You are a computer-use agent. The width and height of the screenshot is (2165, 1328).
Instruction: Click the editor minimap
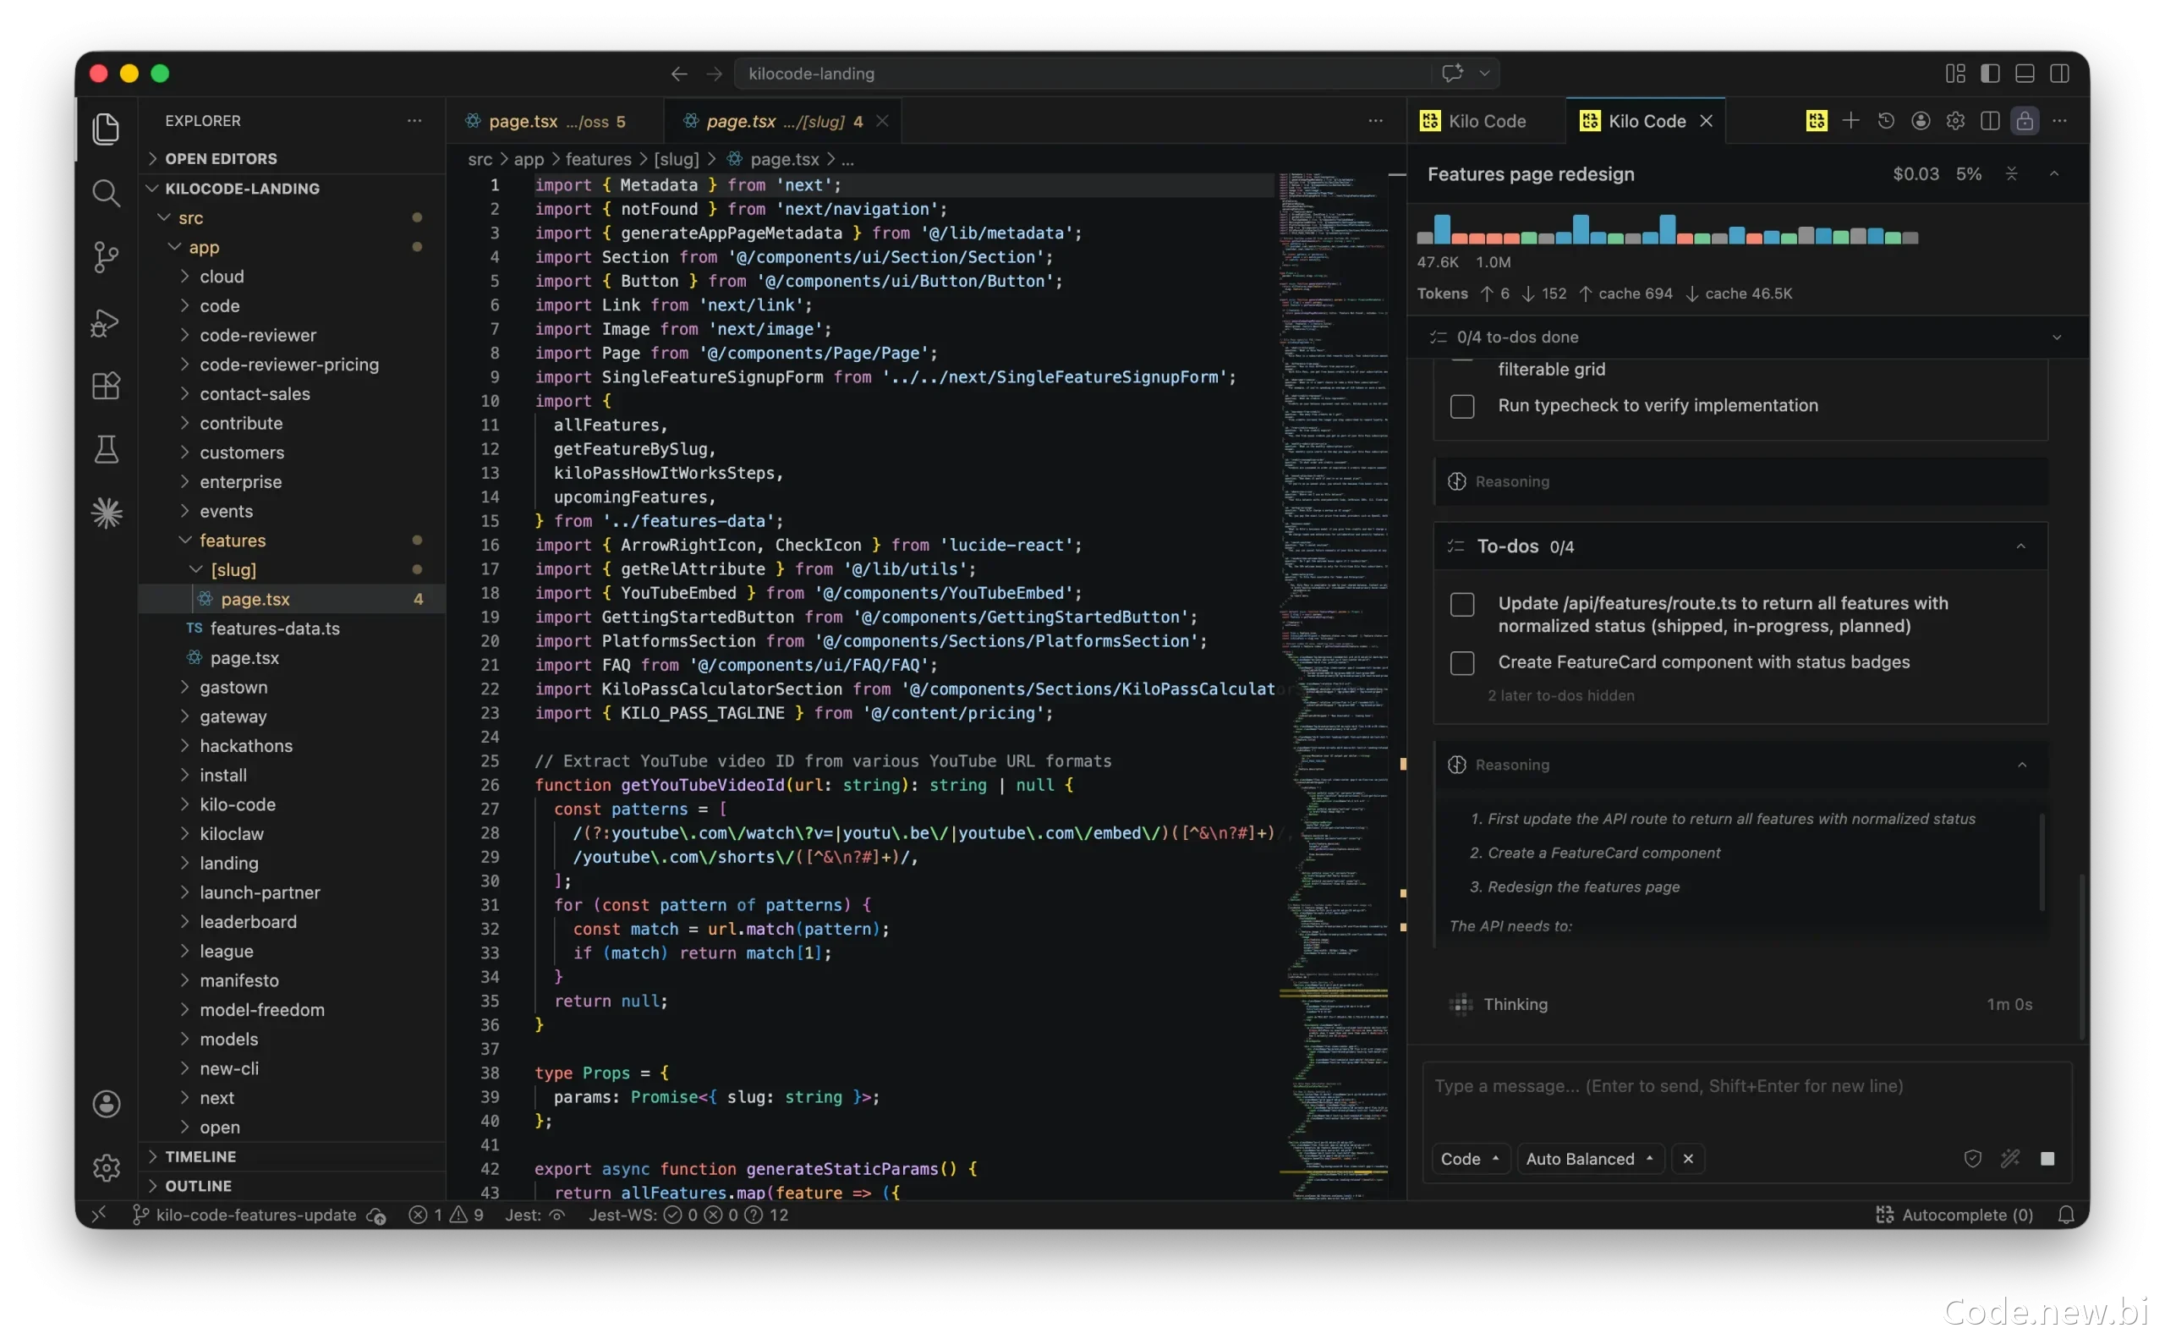[x=1332, y=685]
